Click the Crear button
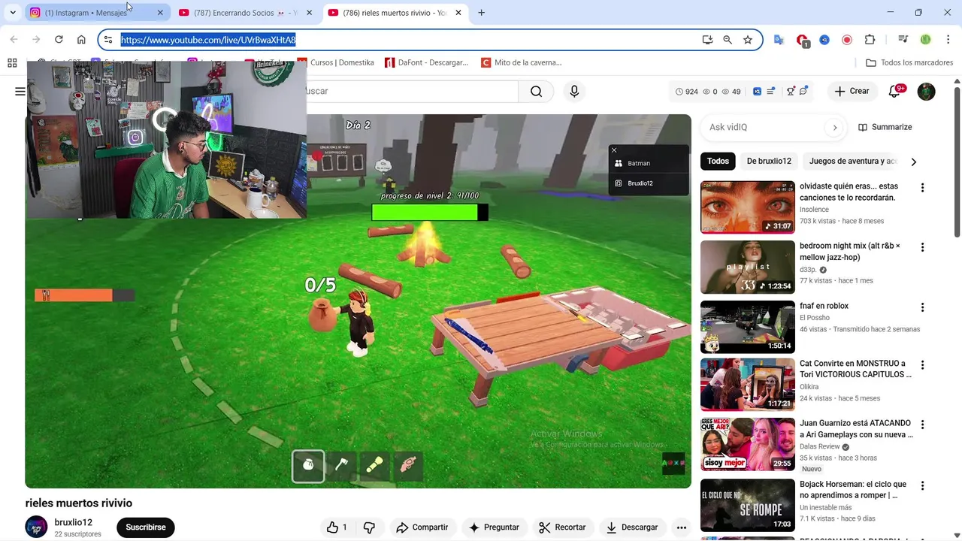962x541 pixels. coord(852,92)
